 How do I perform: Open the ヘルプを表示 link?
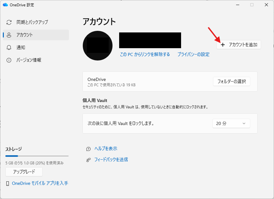[106, 149]
